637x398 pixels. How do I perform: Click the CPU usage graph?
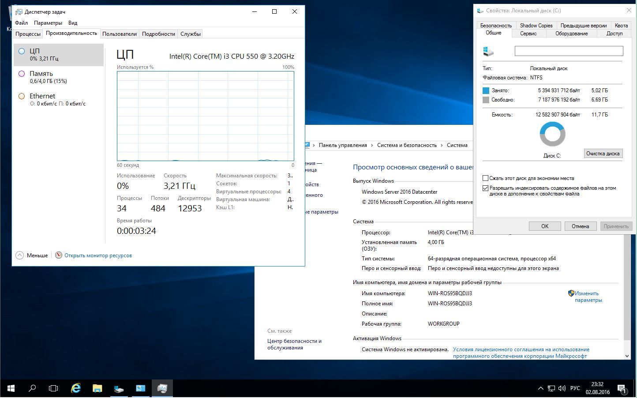206,116
